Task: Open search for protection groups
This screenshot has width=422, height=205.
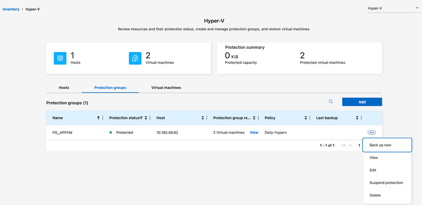Action: tap(331, 101)
